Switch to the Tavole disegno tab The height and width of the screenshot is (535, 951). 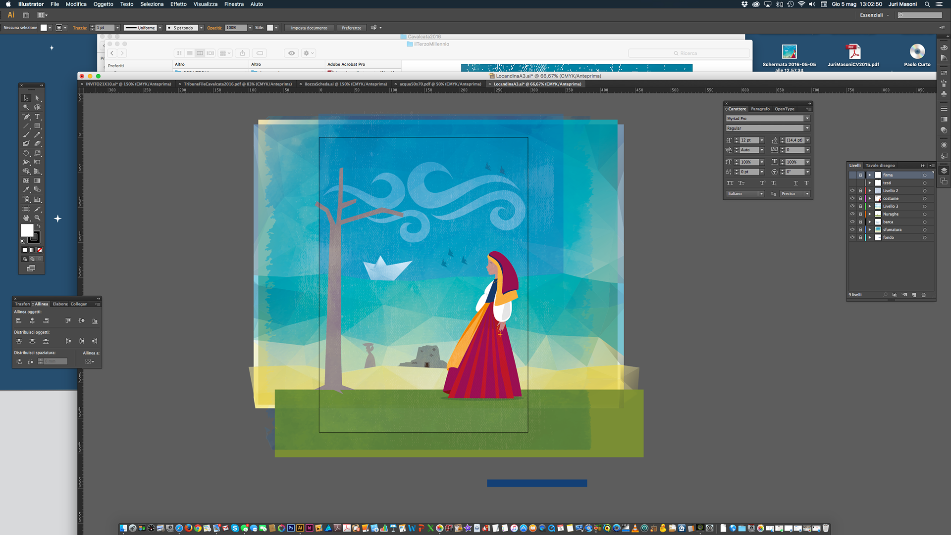point(880,166)
